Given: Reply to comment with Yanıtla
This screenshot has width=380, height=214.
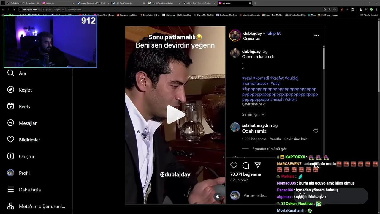Looking at the screenshot, I should pos(275,139).
